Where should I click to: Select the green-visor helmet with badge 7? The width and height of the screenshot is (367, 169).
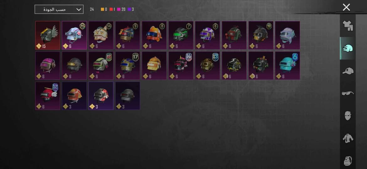pyautogui.click(x=181, y=35)
